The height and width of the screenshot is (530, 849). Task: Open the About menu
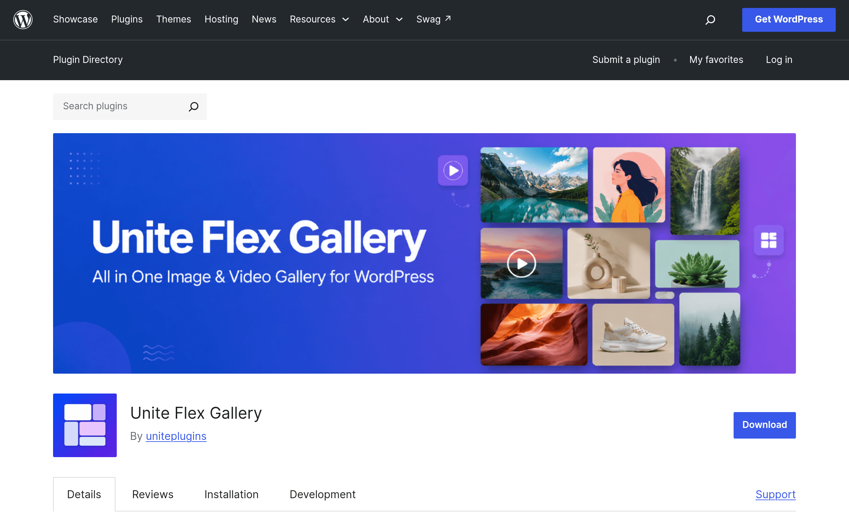pyautogui.click(x=376, y=19)
